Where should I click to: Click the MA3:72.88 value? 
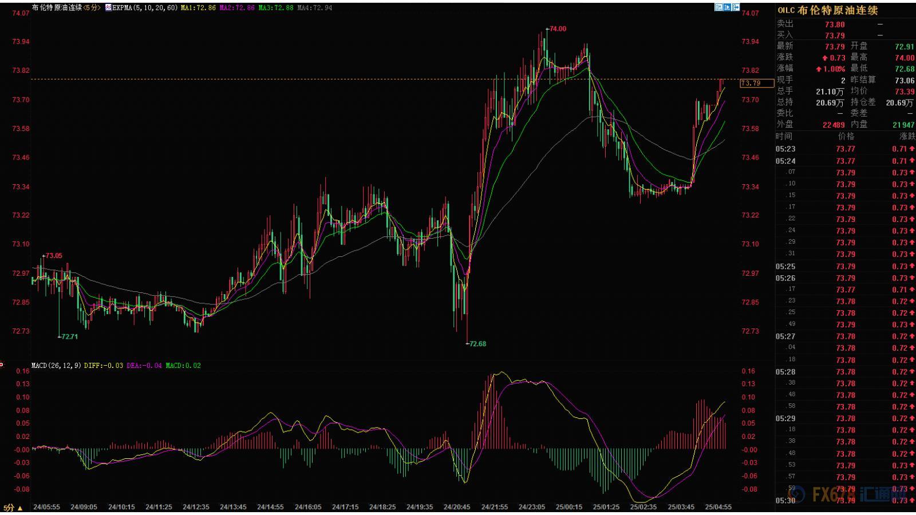(275, 8)
